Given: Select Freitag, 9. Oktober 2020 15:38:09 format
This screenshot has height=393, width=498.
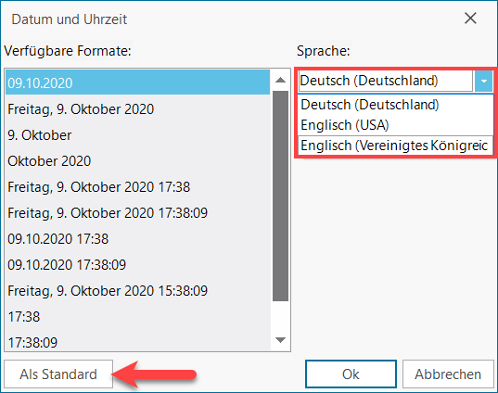Looking at the screenshot, I should click(138, 291).
